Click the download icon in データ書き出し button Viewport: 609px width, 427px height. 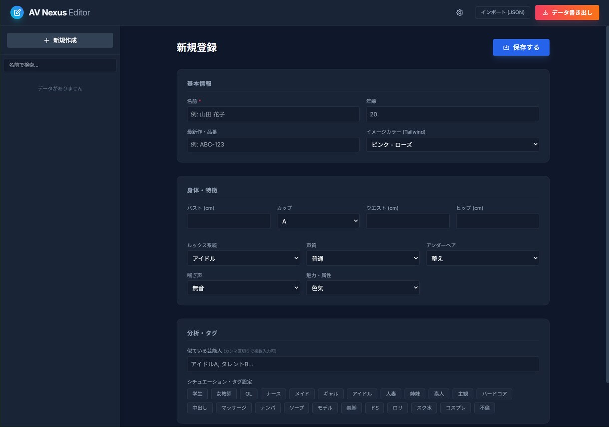coord(545,13)
